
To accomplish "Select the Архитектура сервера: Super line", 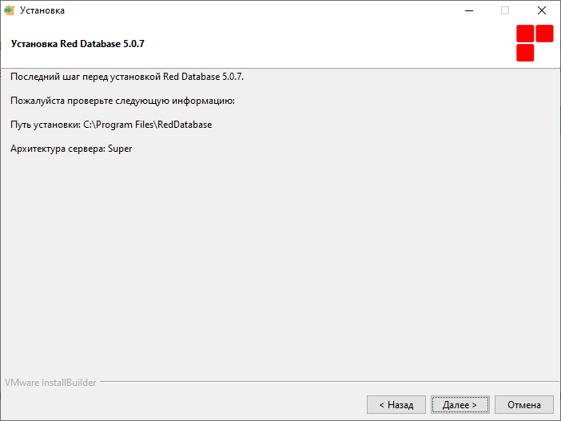I will (x=71, y=149).
